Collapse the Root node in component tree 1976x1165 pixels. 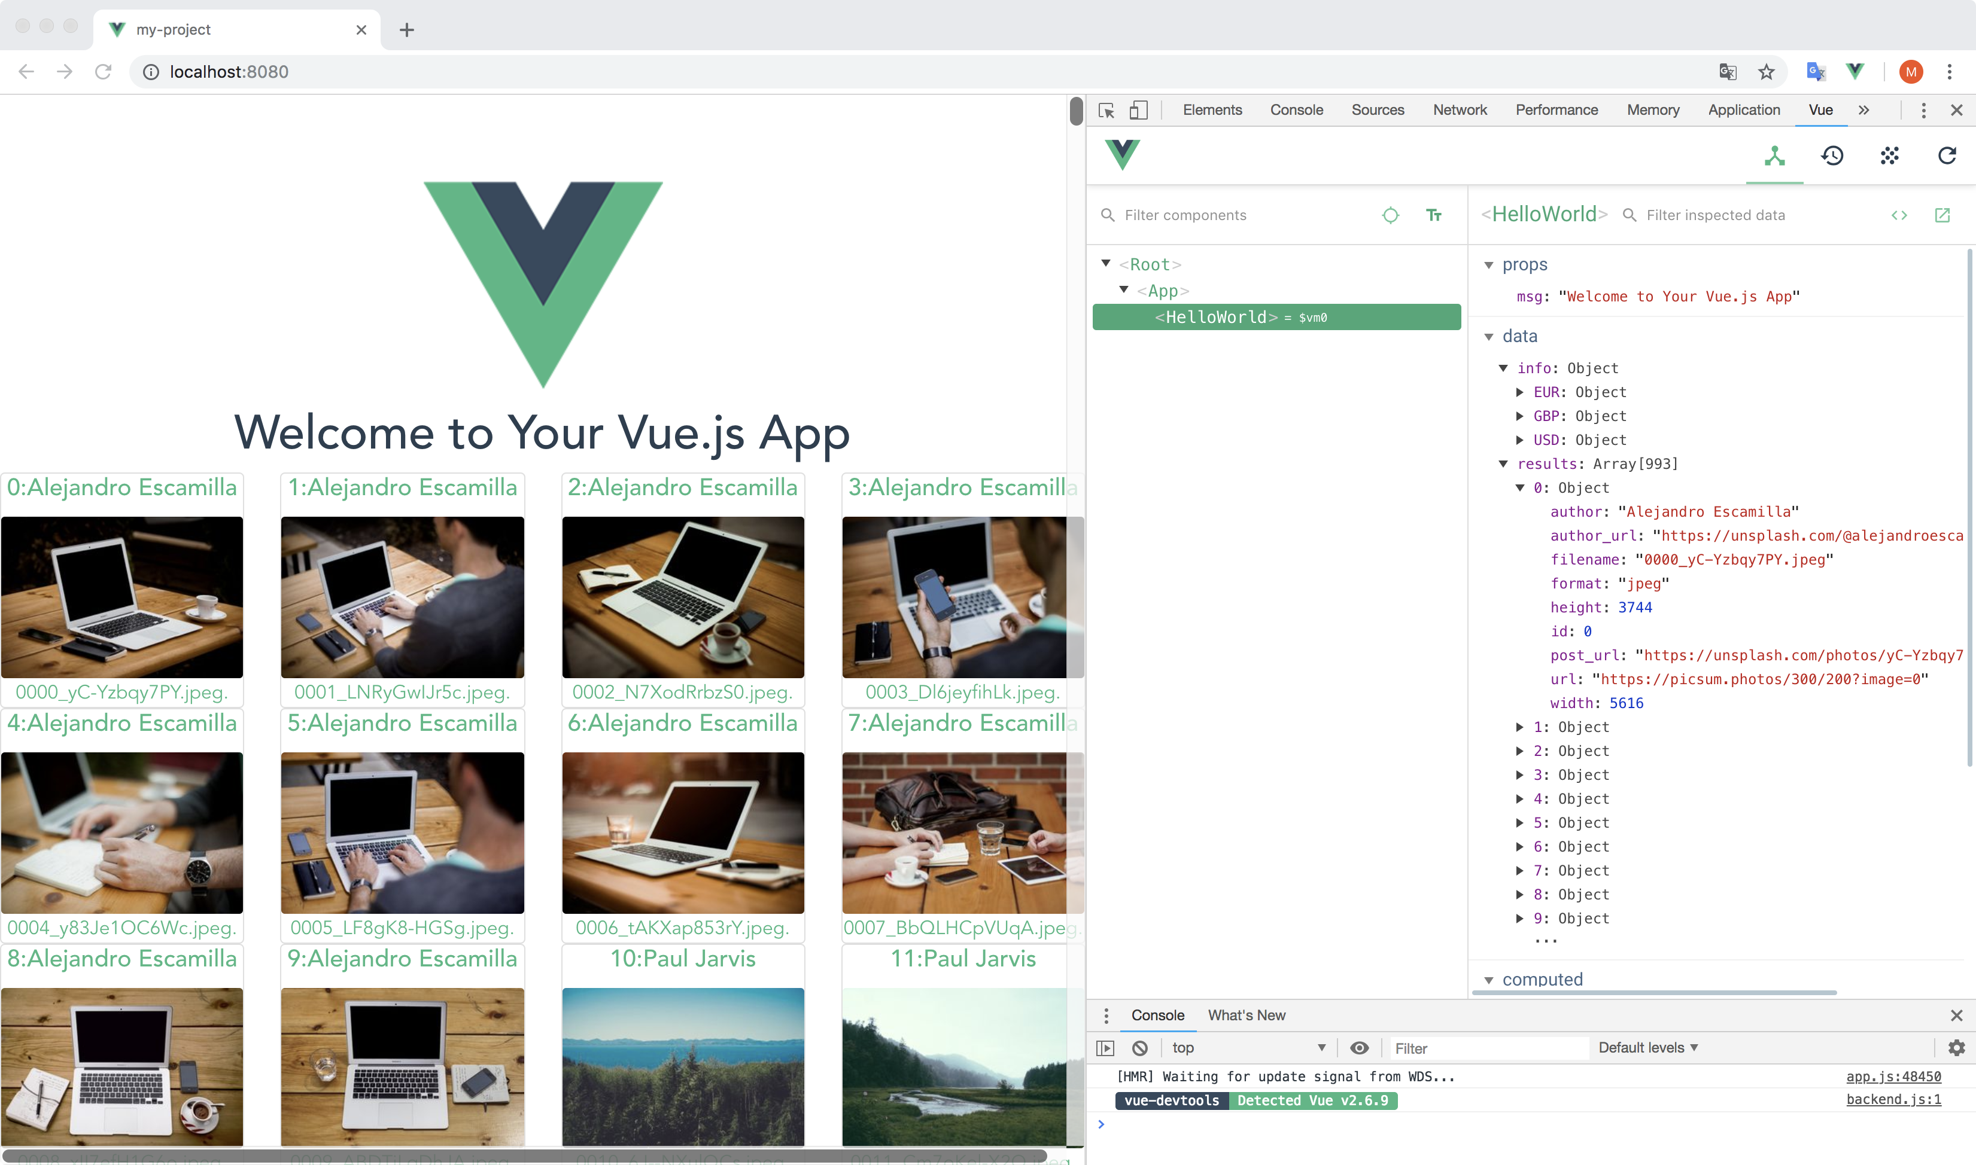tap(1106, 264)
